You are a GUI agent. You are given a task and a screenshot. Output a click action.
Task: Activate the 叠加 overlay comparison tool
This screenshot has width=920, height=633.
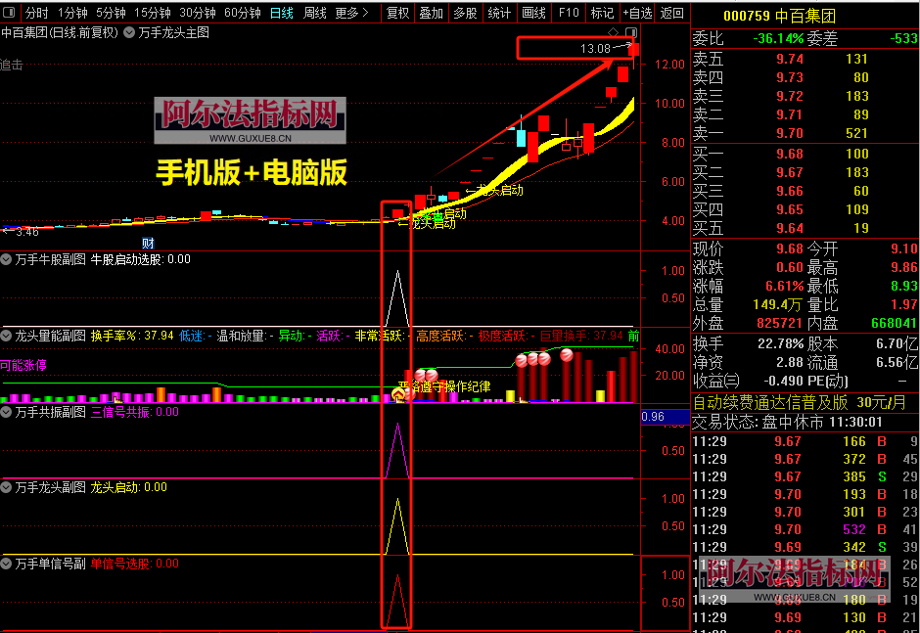pos(431,12)
